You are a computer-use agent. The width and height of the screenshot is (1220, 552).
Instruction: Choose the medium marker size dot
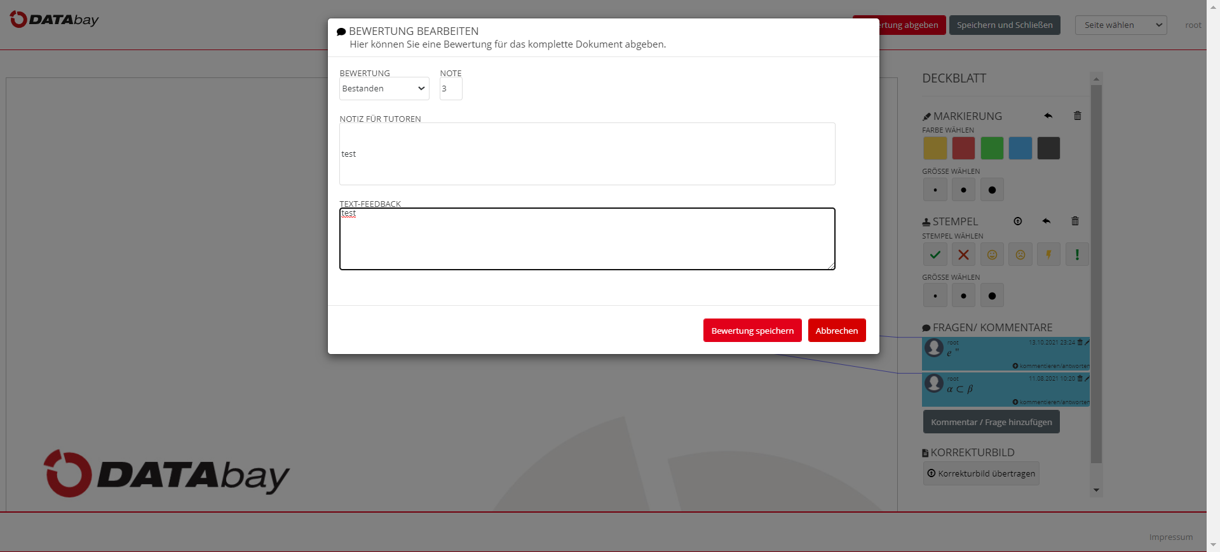963,190
